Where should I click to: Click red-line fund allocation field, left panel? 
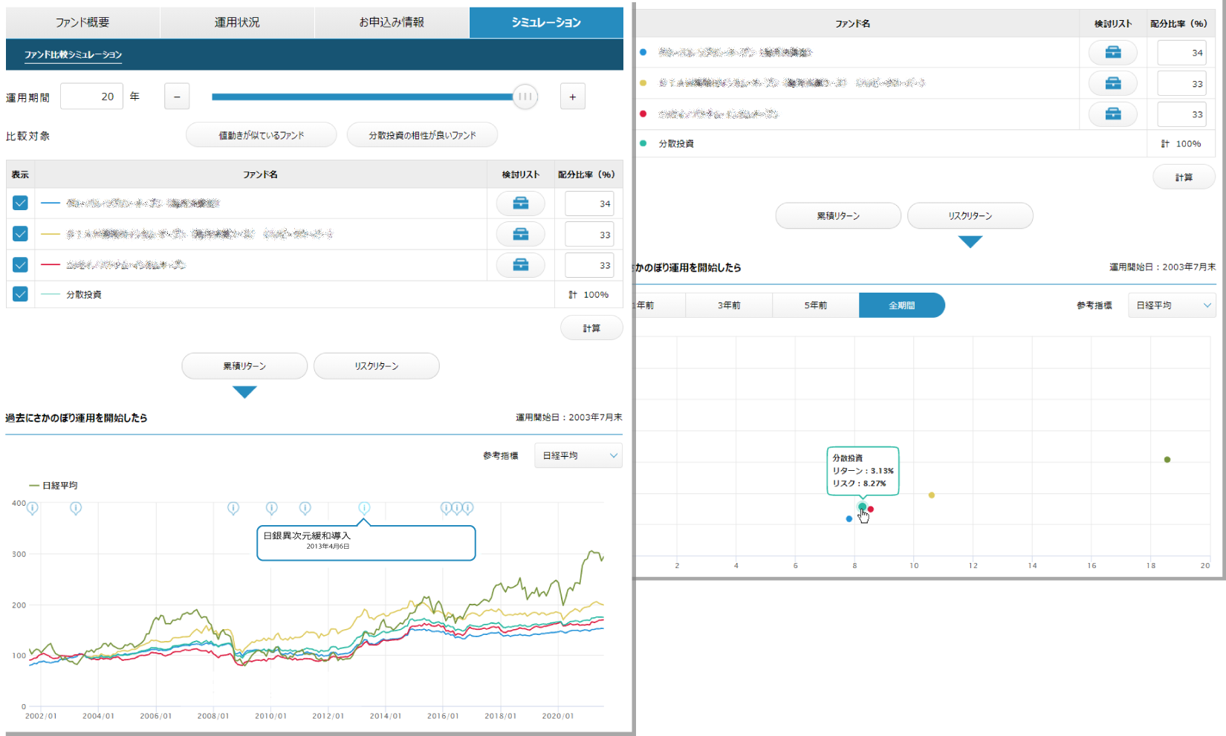point(589,265)
